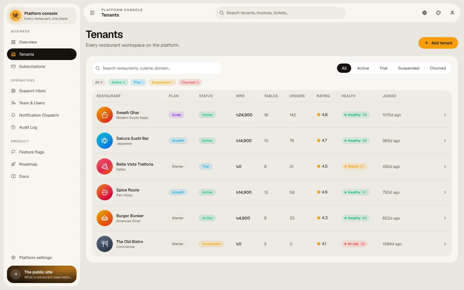Image resolution: width=464 pixels, height=290 pixels.
Task: Click the Suspended 1 chip
Action: (x=162, y=82)
